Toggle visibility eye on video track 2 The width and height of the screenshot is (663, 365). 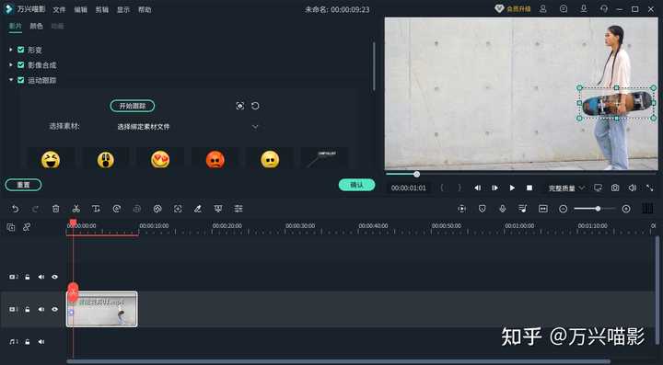54,277
